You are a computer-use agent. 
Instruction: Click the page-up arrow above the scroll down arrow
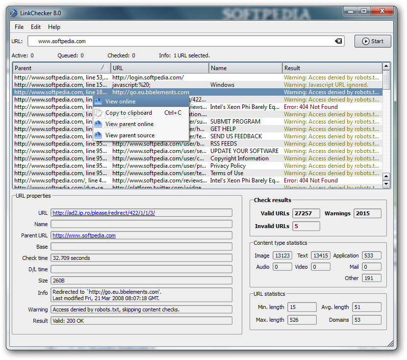point(386,177)
